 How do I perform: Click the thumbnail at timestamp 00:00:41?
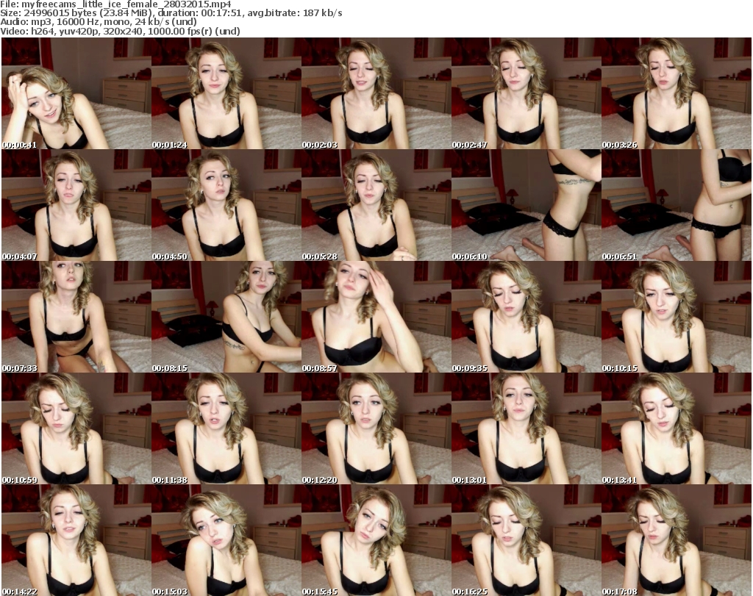point(75,93)
